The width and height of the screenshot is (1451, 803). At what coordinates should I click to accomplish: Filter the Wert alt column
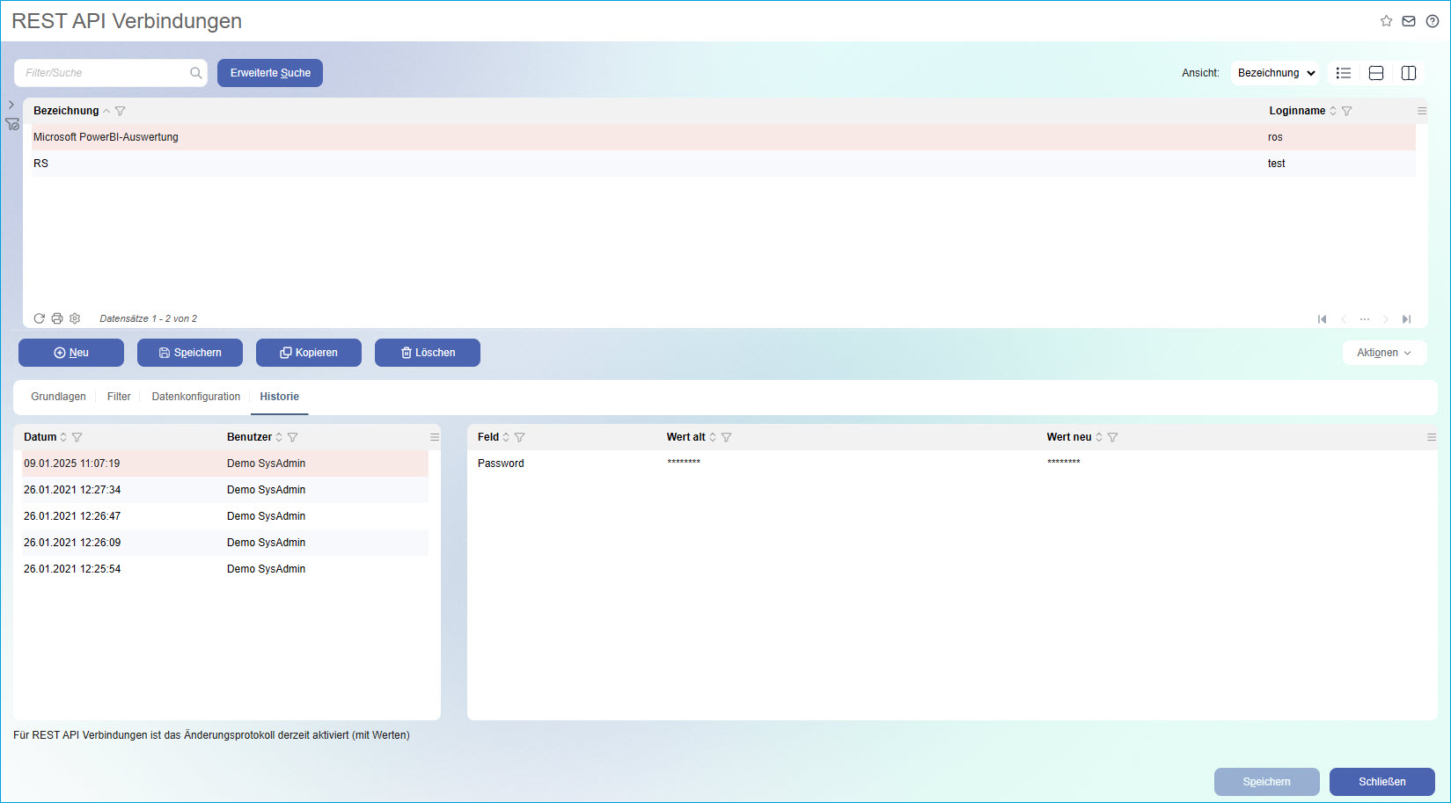tap(727, 437)
